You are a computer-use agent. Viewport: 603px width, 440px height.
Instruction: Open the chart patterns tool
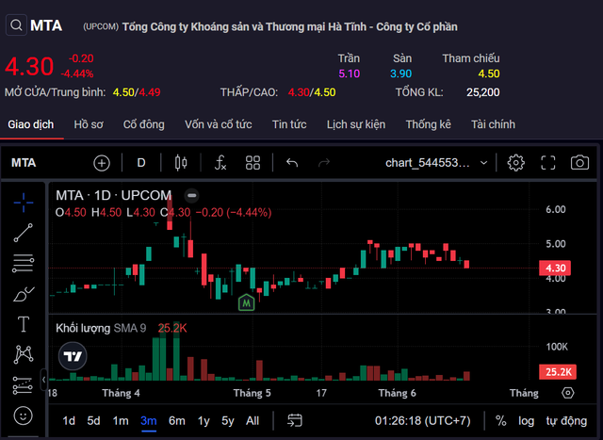[x=24, y=354]
